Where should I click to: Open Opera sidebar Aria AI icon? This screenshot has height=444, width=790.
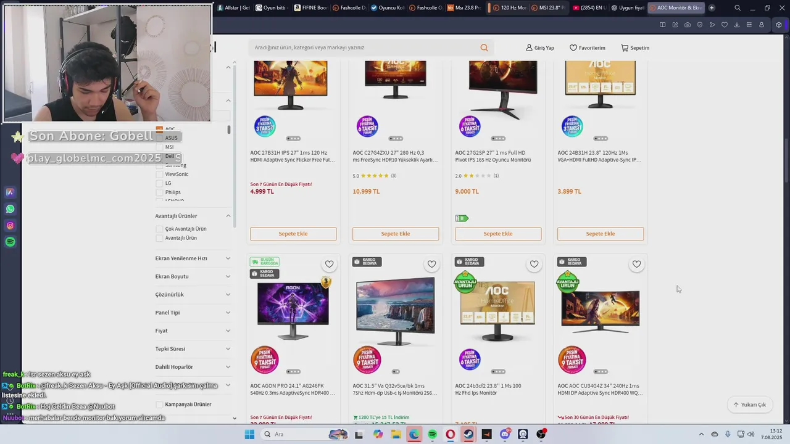(10, 192)
